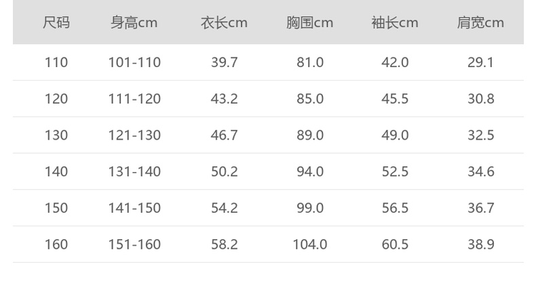Image resolution: width=536 pixels, height=292 pixels.
Task: Click the 衣长cm column header
Action: click(x=224, y=23)
